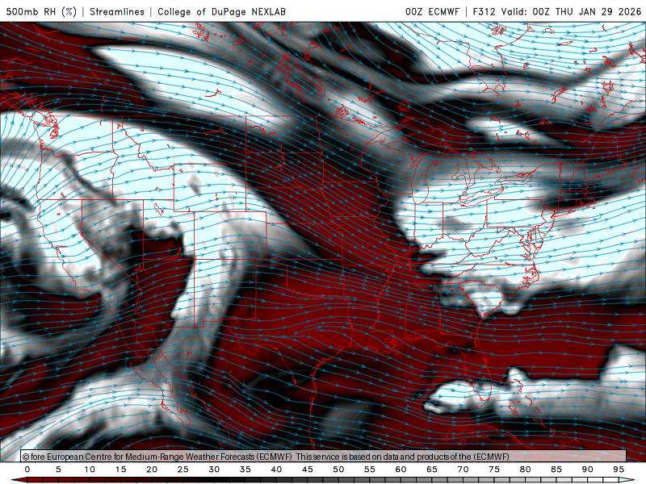
Task: Click the colorbar label "35"
Action: 245,469
